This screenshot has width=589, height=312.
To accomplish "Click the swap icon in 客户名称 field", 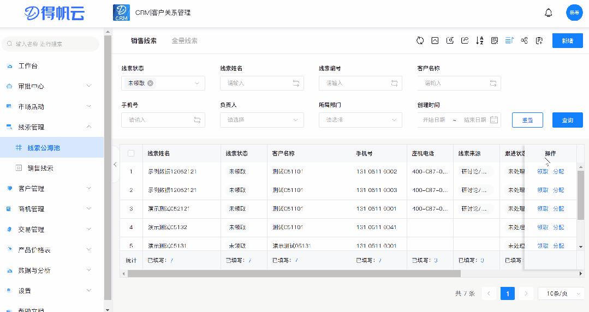I will pyautogui.click(x=493, y=83).
